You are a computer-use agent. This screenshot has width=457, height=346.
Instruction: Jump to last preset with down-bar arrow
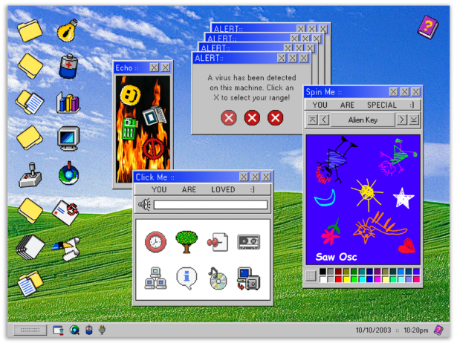414,120
